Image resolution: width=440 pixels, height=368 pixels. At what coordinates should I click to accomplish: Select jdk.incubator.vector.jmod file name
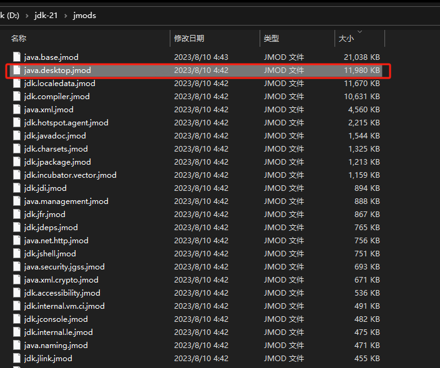click(x=70, y=175)
